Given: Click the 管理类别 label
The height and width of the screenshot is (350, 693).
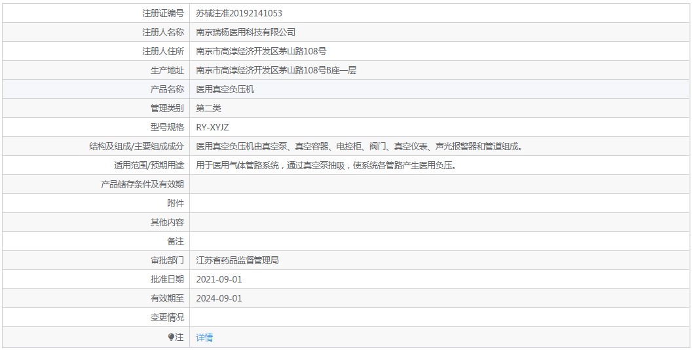Looking at the screenshot, I should point(167,108).
